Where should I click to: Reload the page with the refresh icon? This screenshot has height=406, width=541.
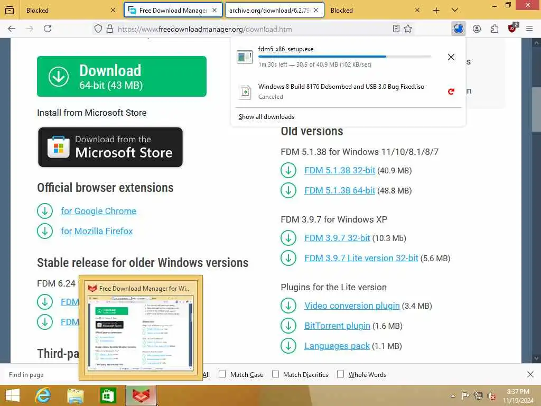pyautogui.click(x=48, y=29)
